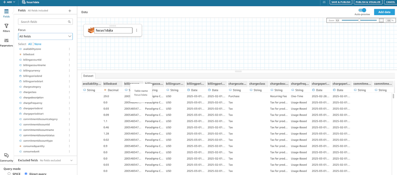Viewport: 397px width, 175px height.
Task: Click the Add data button
Action: coord(384,12)
